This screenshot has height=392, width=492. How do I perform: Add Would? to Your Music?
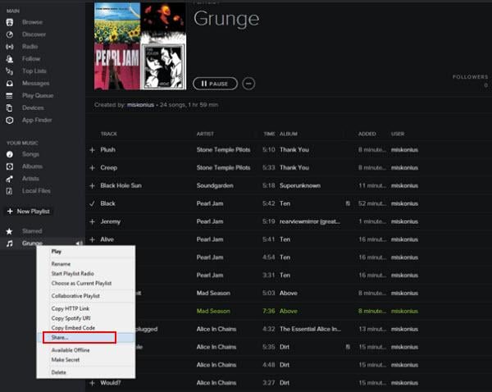(92, 383)
